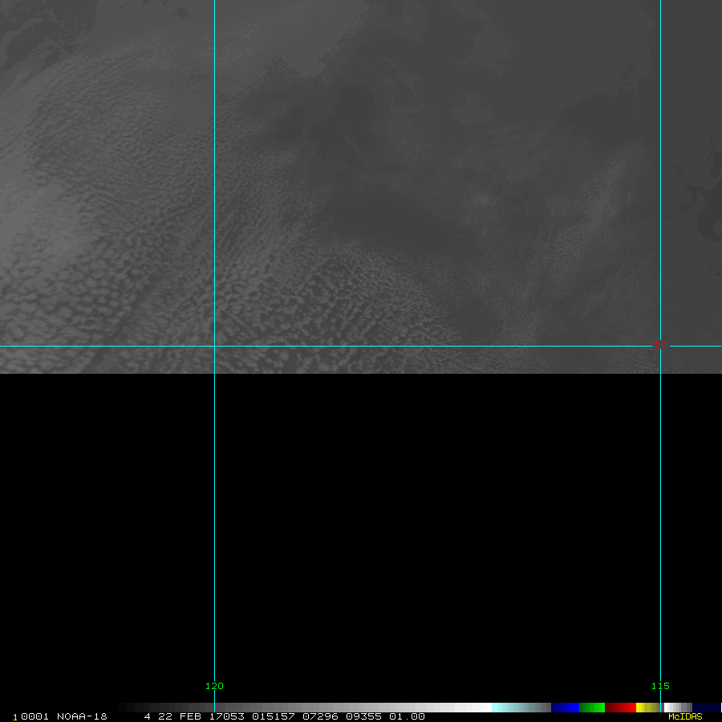722x722 pixels.
Task: Pick the red segment of the color bar
Action: (620, 708)
